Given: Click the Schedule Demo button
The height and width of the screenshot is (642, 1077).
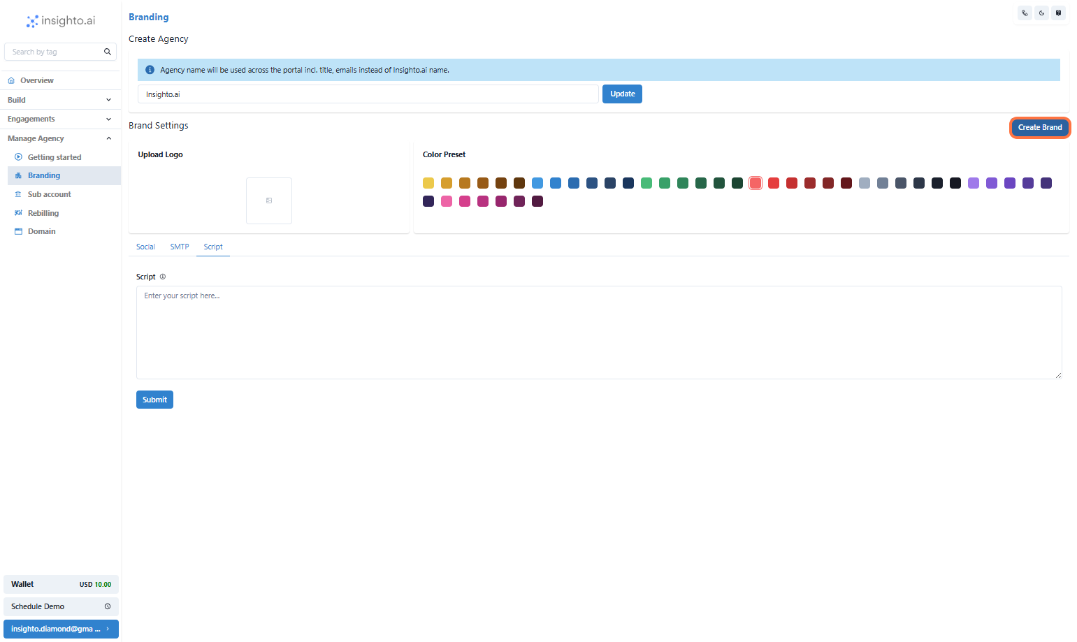Looking at the screenshot, I should (61, 606).
